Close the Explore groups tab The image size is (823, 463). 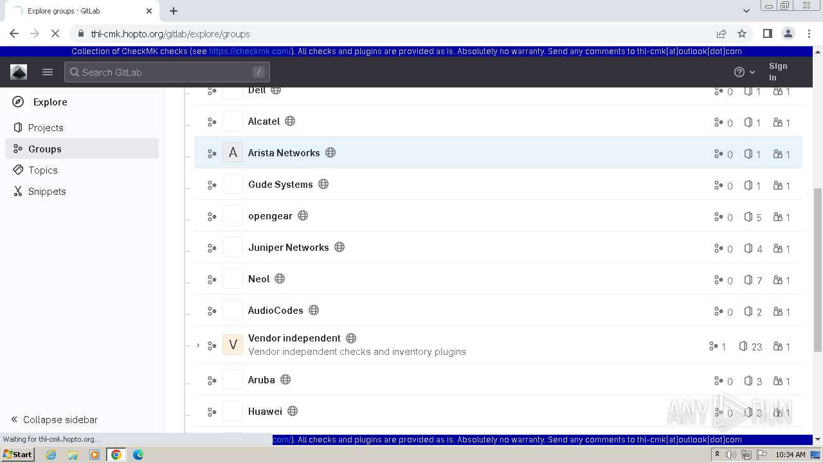coord(149,11)
